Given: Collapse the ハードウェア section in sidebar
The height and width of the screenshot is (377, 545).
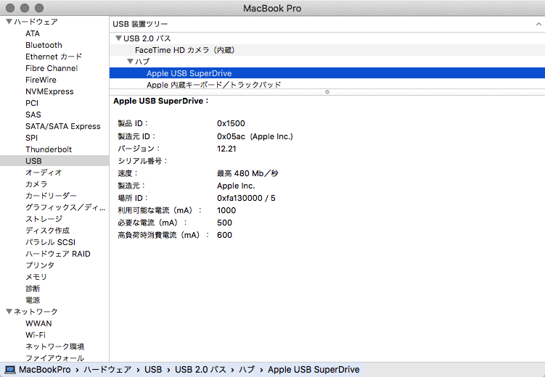Looking at the screenshot, I should [9, 22].
